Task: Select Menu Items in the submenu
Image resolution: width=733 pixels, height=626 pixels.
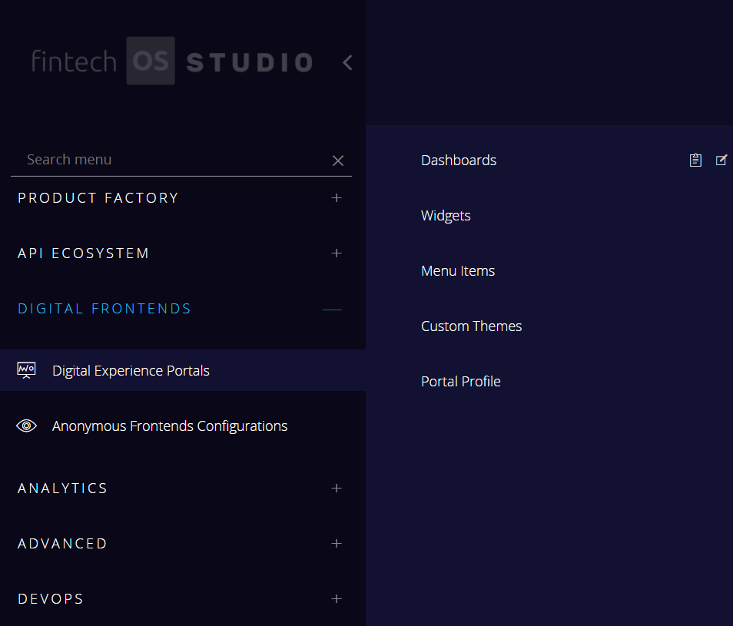Action: click(x=458, y=271)
